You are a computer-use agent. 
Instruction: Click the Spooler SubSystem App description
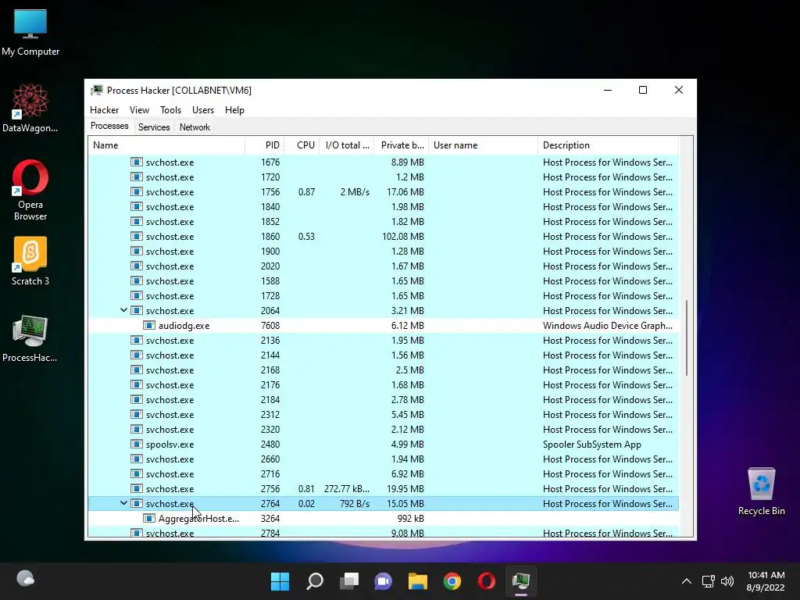592,445
